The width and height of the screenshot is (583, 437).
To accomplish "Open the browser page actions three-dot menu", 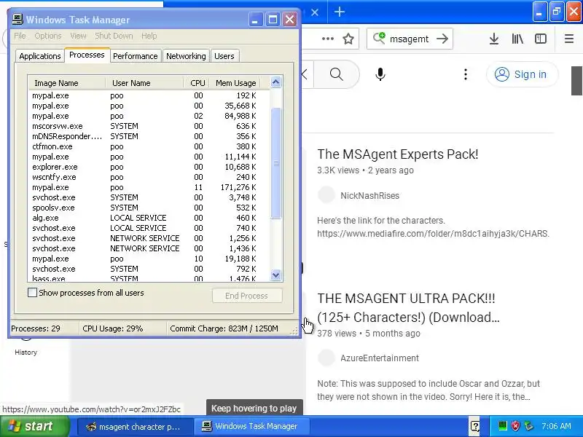I will click(x=327, y=39).
